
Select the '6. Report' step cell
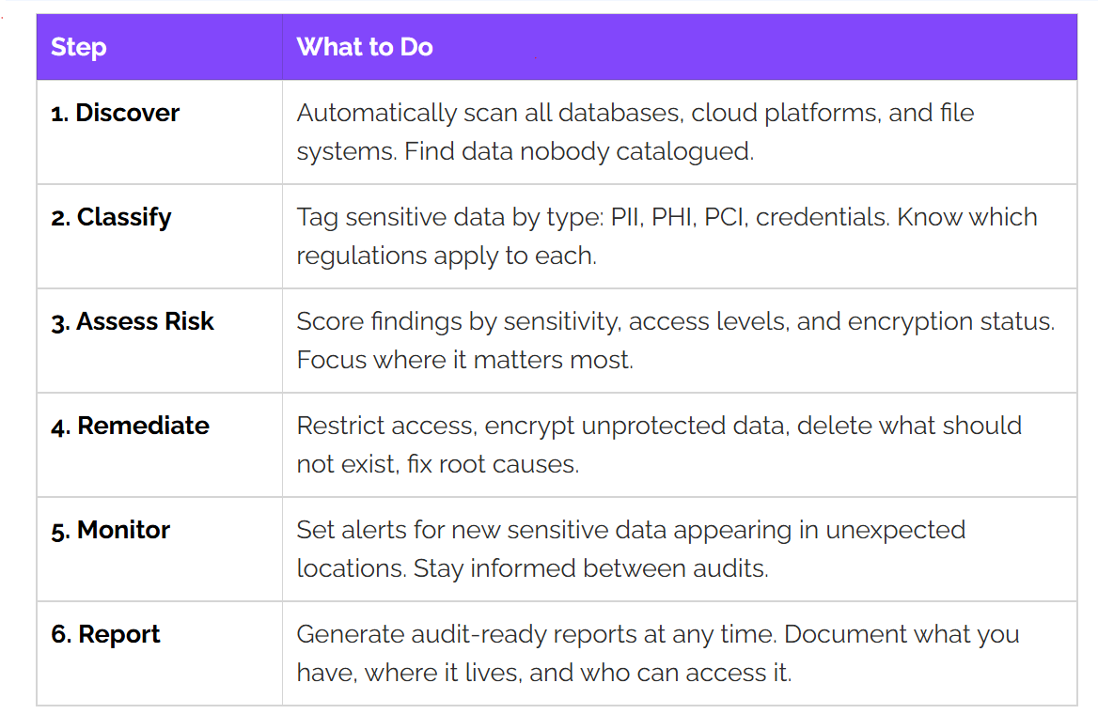click(x=160, y=654)
